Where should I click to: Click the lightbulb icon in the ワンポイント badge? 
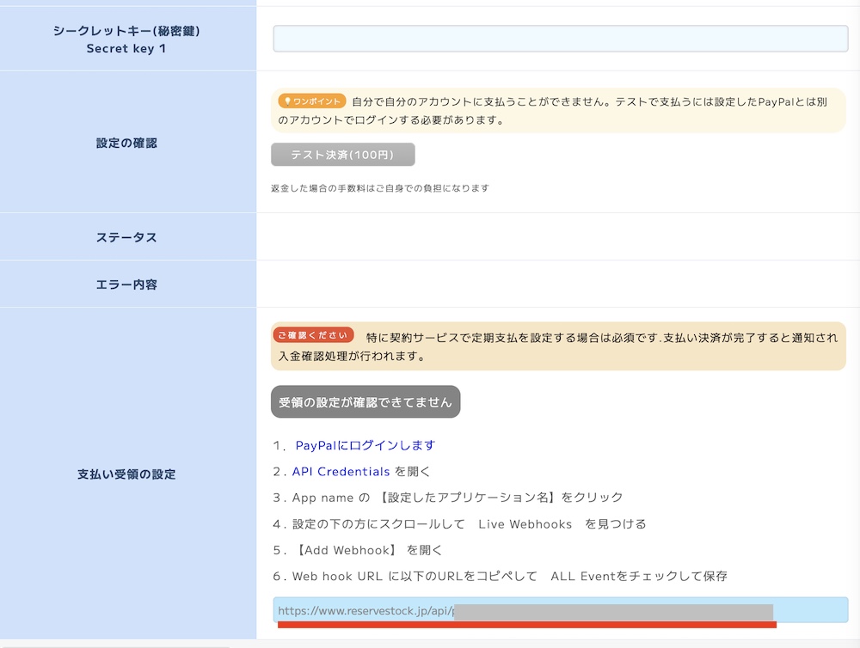click(286, 101)
